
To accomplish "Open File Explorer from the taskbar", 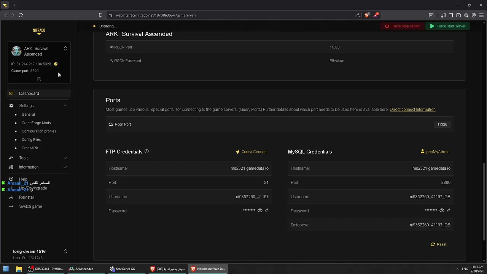I will click(x=19, y=269).
